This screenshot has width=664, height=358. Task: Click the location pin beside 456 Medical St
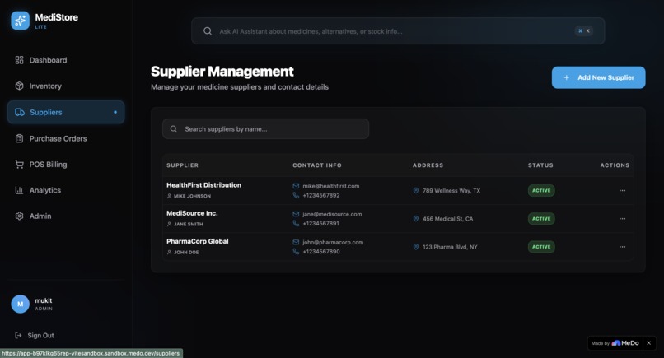[x=416, y=218]
